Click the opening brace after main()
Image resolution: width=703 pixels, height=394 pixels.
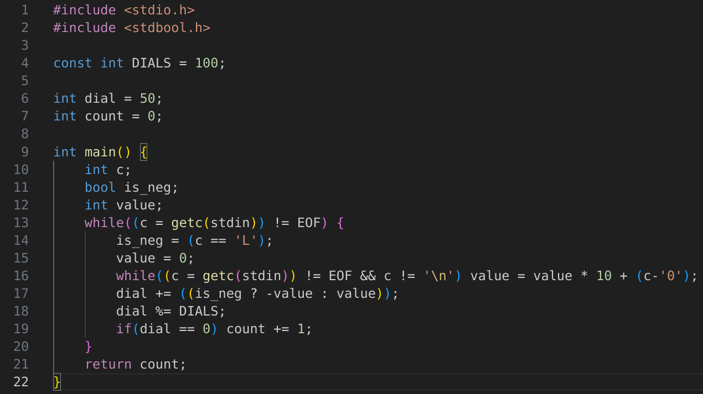click(143, 152)
